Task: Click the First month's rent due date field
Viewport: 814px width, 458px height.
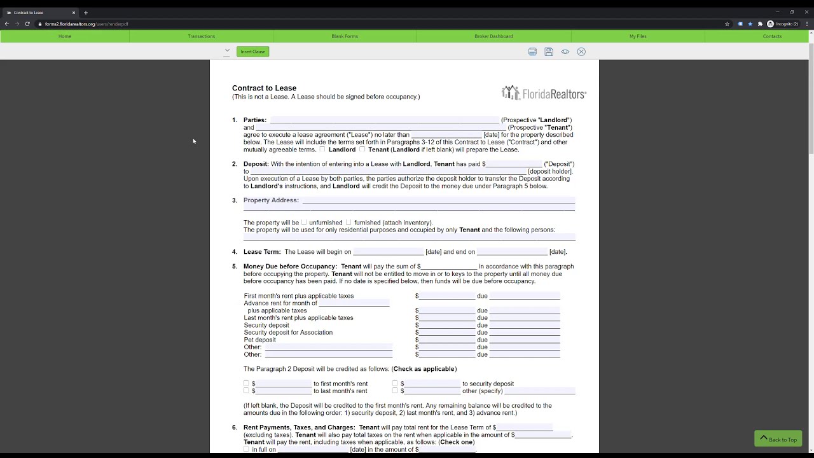Action: (x=525, y=296)
